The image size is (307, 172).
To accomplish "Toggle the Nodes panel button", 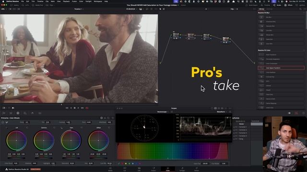I will coord(277,5).
